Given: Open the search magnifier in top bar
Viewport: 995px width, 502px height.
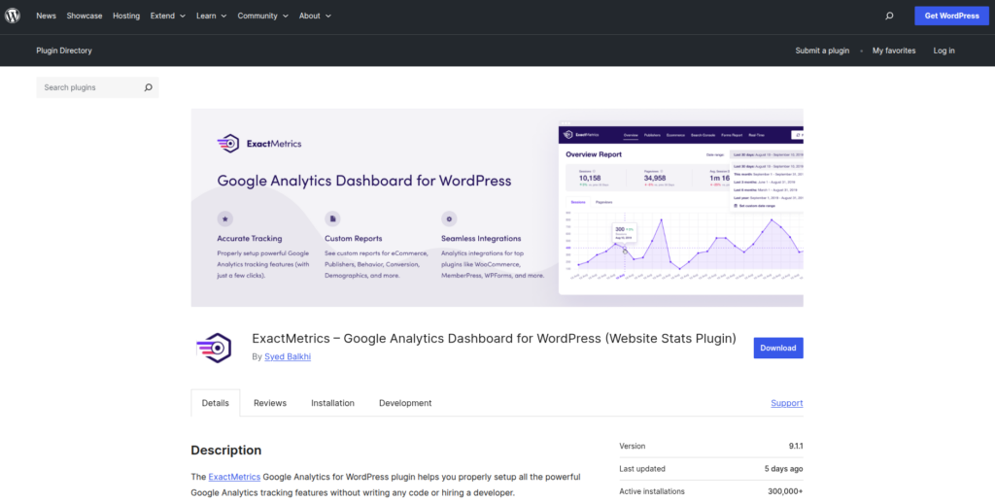Looking at the screenshot, I should [889, 16].
